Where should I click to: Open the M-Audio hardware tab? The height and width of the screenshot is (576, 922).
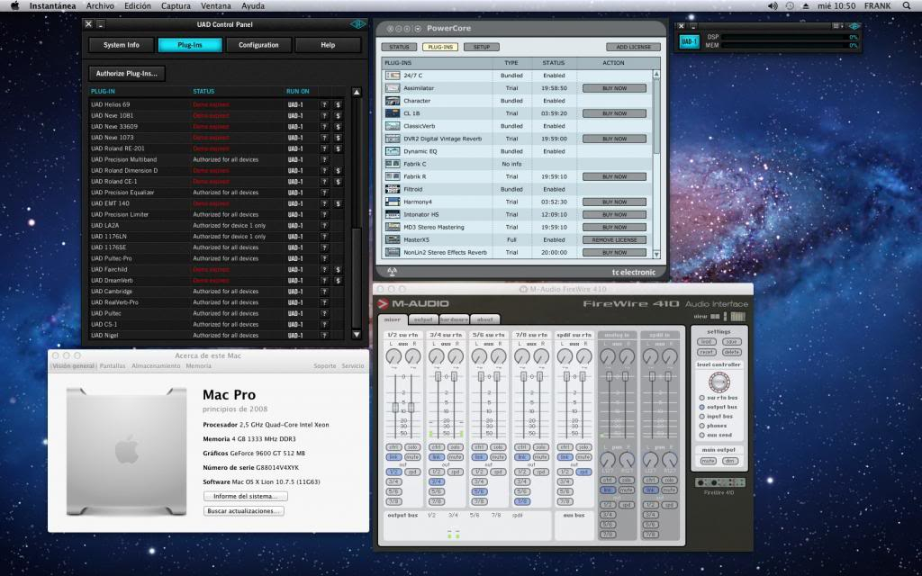pyautogui.click(x=455, y=319)
